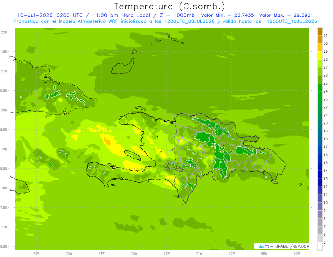Click the '17N' latitude axis label
The height and width of the screenshot is (257, 333).
(4, 227)
